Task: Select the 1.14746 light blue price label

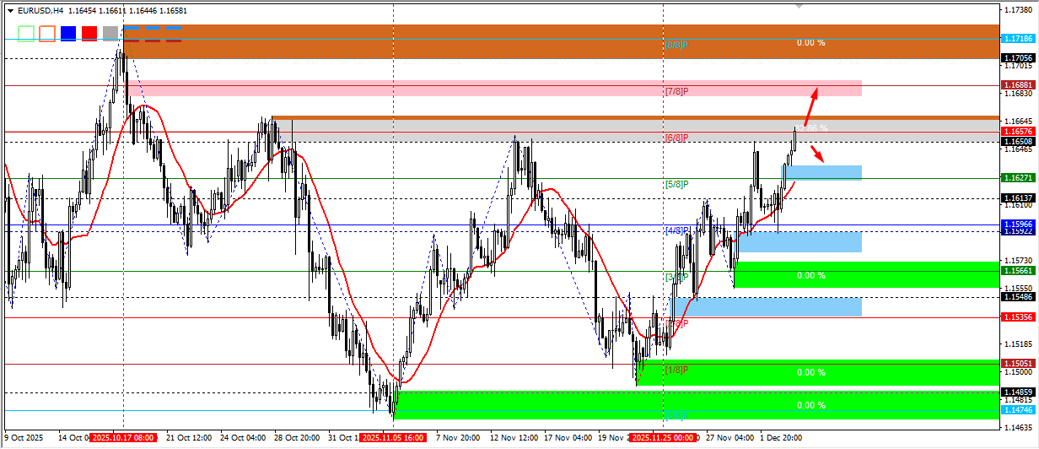Action: [x=1018, y=410]
